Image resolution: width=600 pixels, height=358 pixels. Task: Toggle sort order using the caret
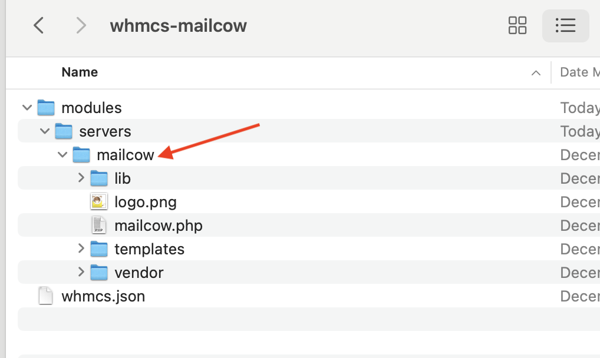pos(536,73)
